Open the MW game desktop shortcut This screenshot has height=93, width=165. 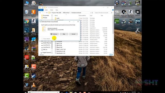pos(137,3)
